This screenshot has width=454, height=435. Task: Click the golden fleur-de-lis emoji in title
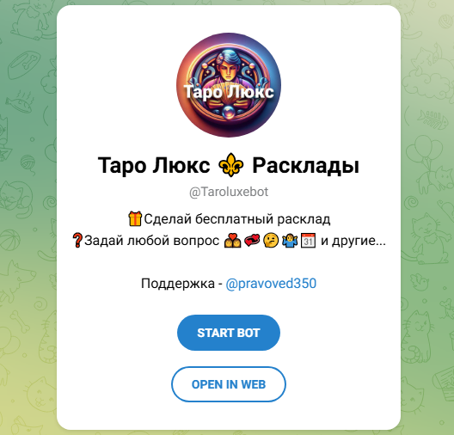231,165
